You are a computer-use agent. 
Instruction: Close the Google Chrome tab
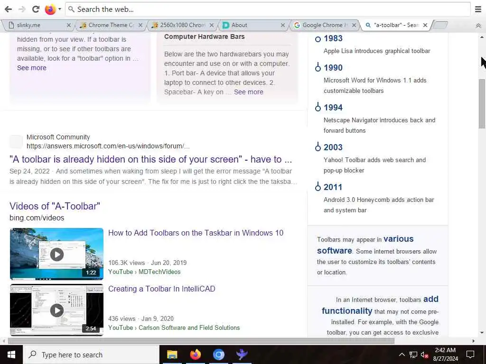pos(354,25)
